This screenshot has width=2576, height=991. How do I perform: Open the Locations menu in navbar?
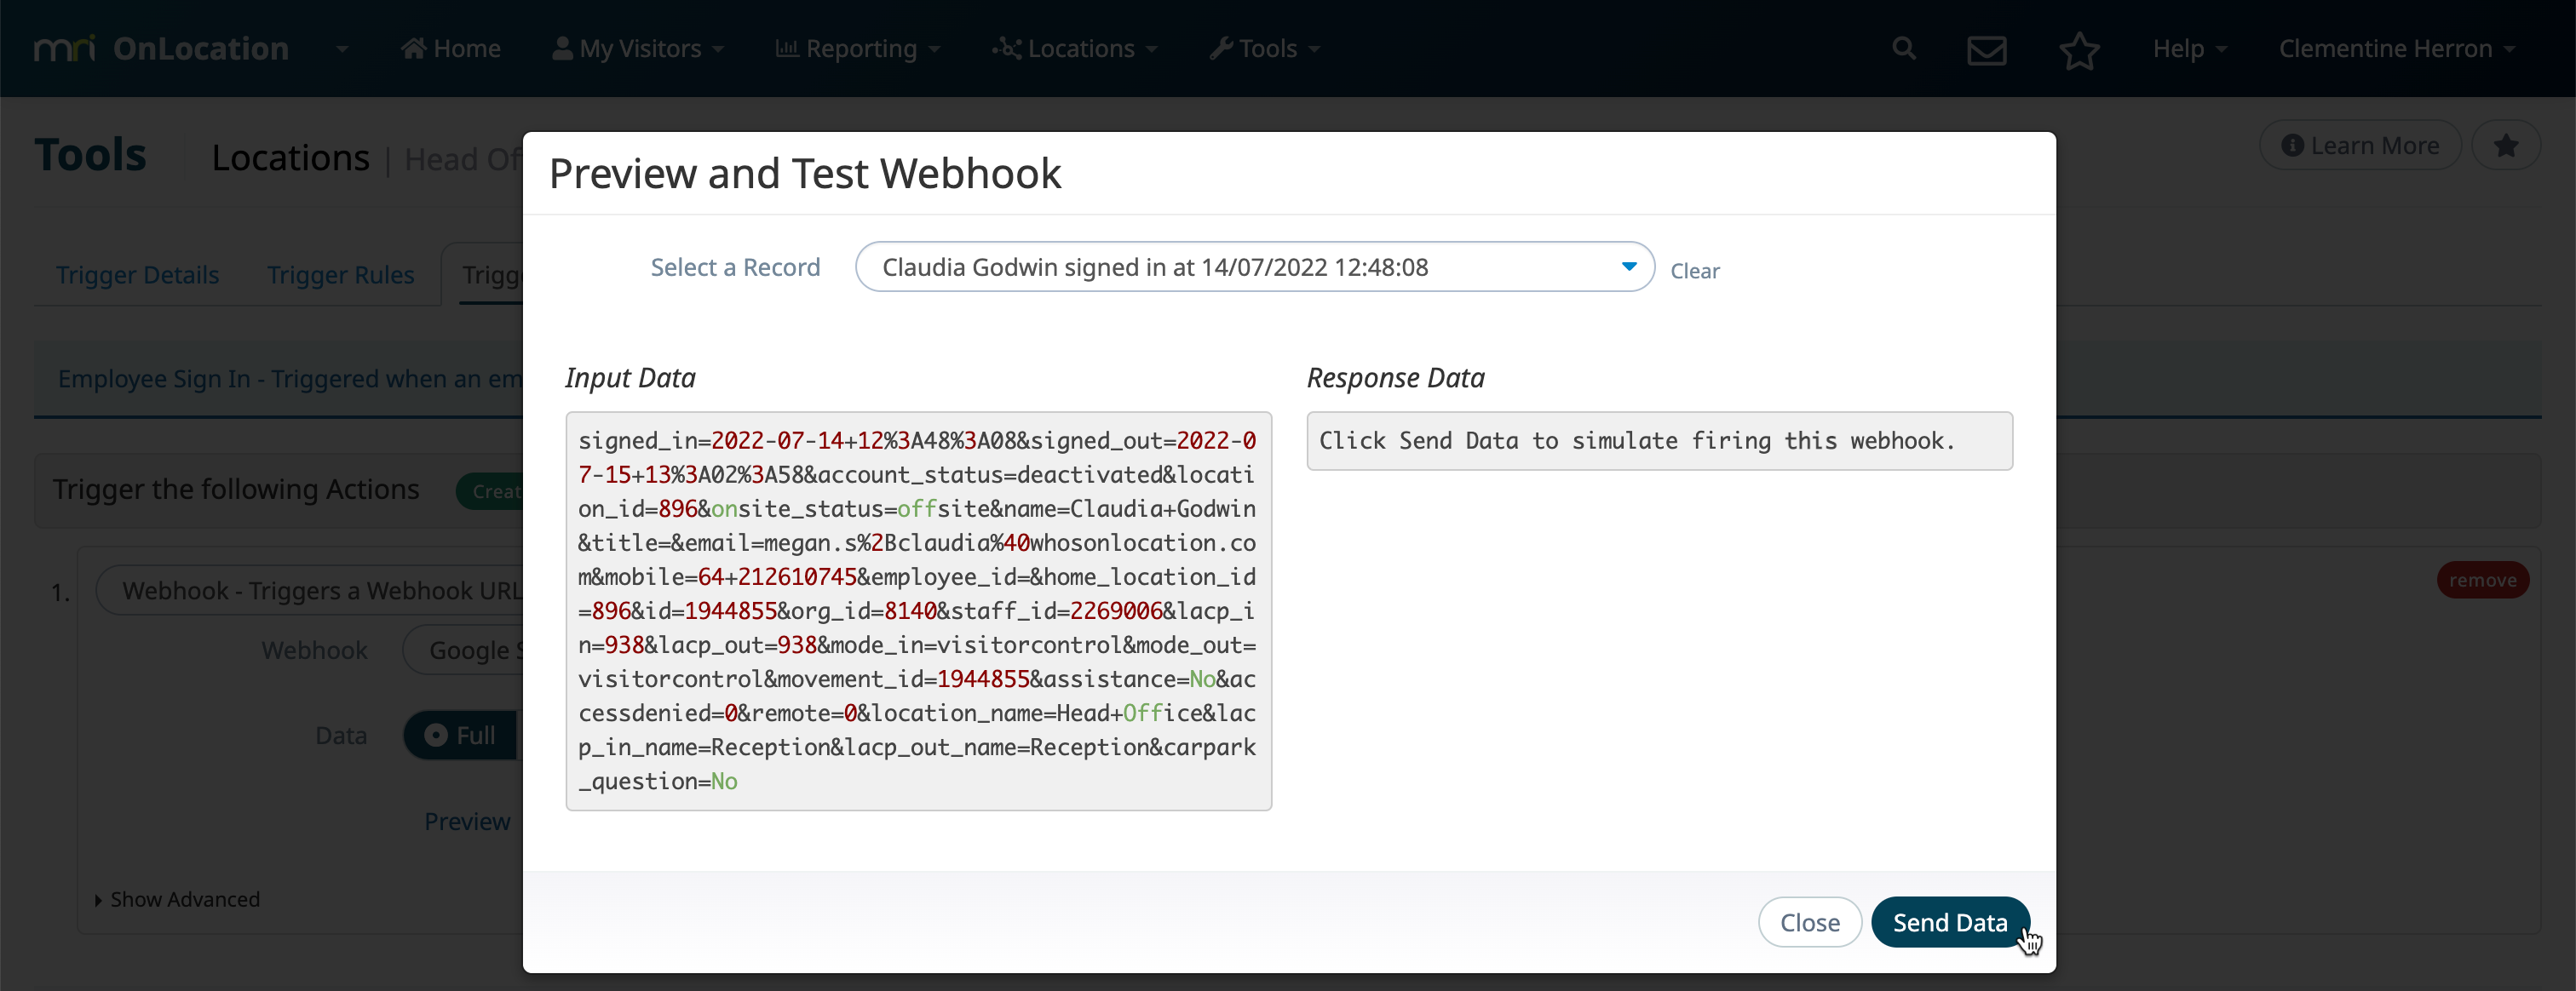[x=1075, y=48]
